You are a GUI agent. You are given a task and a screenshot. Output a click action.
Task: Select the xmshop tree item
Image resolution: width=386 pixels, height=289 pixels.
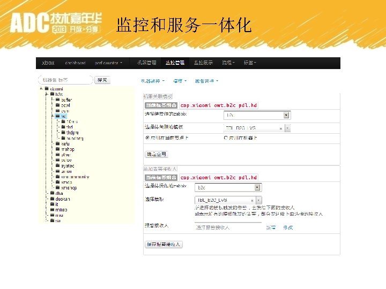[69, 188]
